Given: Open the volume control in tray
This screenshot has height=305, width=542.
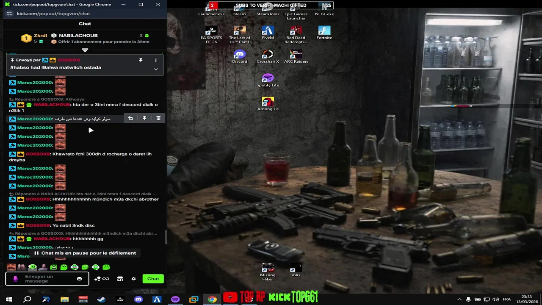Looking at the screenshot, I should 495,299.
